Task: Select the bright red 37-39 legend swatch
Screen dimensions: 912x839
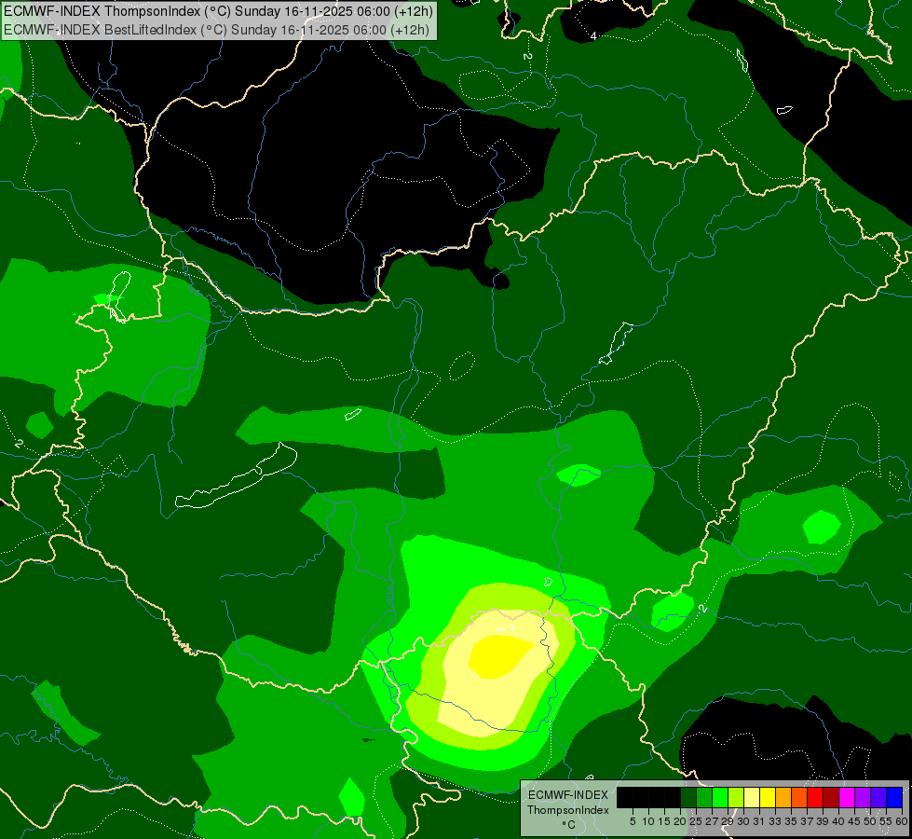Action: [x=815, y=797]
